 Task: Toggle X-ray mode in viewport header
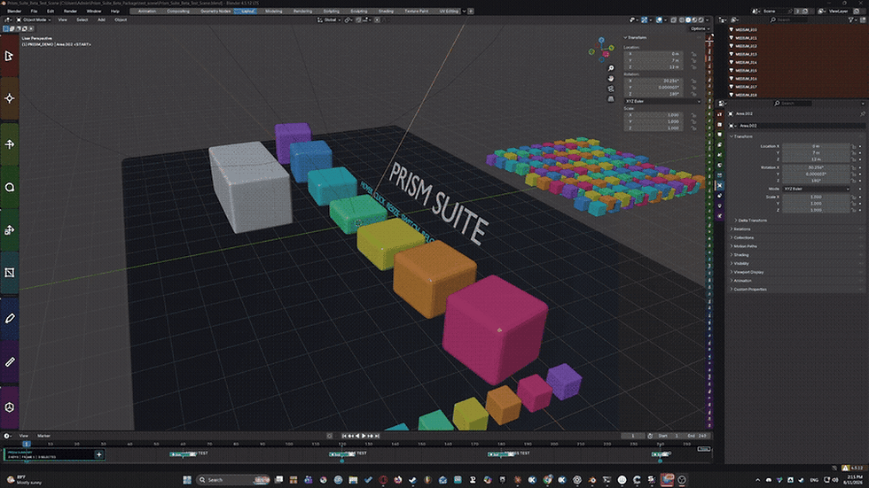[x=673, y=19]
